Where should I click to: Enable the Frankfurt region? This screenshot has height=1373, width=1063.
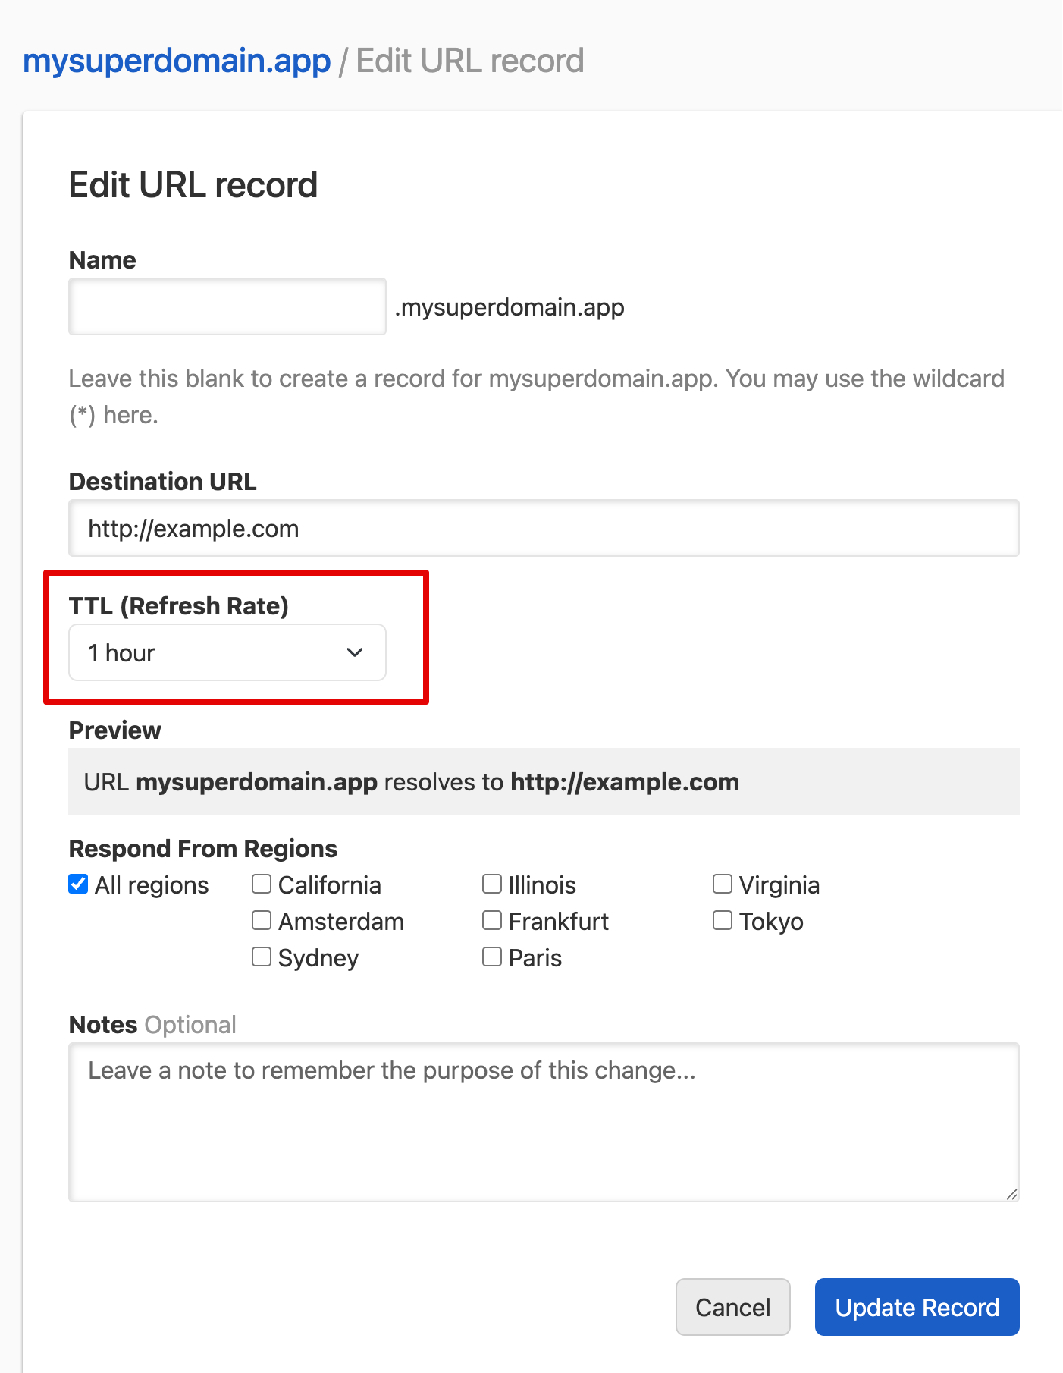(x=491, y=919)
